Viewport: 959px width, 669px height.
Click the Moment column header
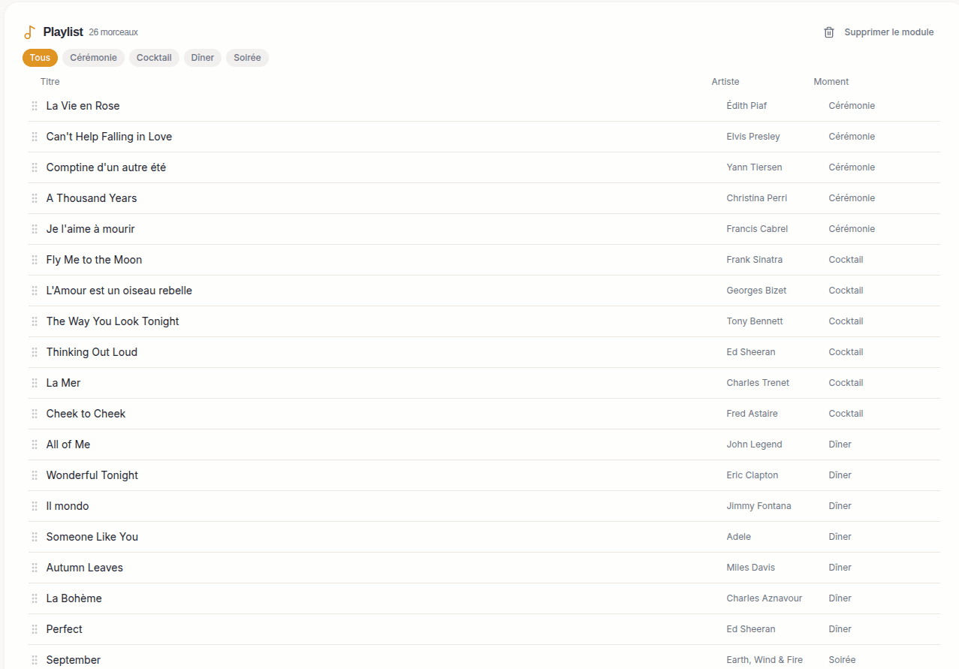(831, 82)
